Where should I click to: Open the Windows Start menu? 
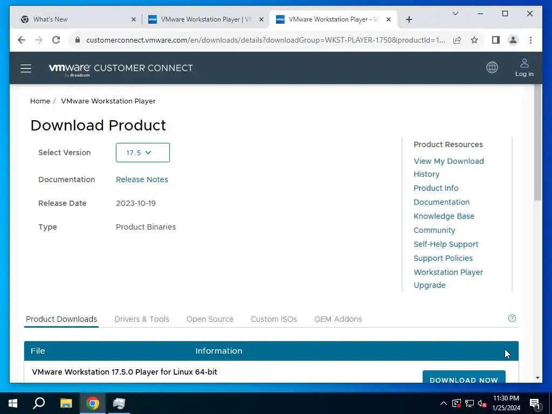[13, 403]
